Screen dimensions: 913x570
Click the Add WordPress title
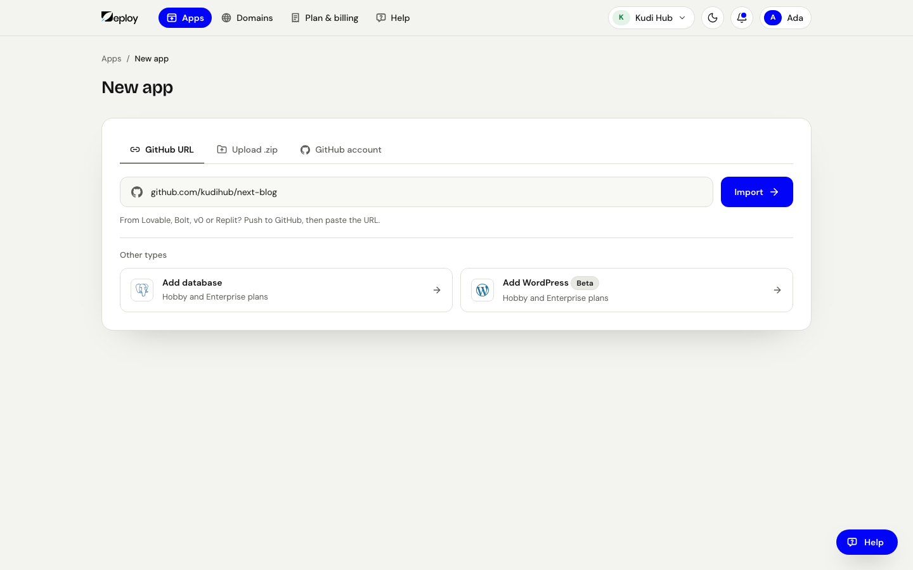click(536, 282)
